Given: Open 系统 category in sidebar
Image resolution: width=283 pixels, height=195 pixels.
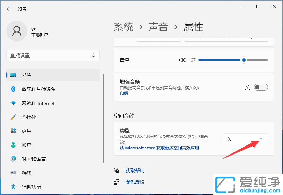Looking at the screenshot, I should (x=53, y=75).
